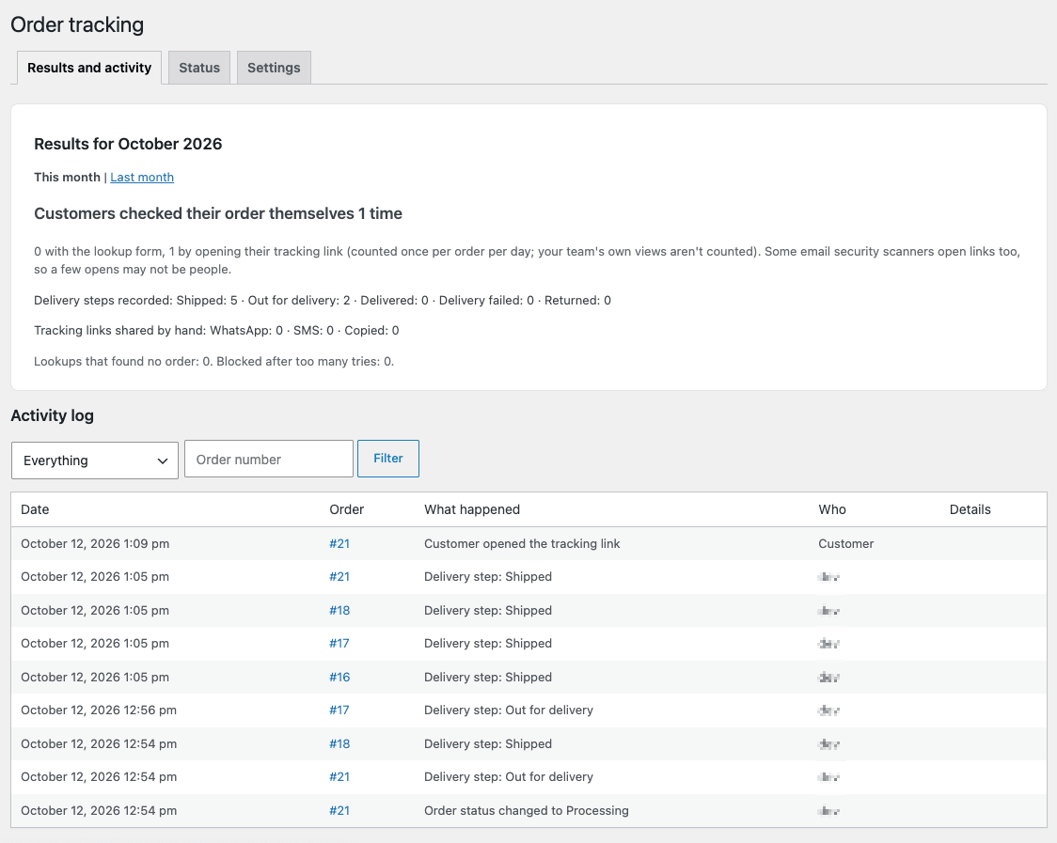Open order #16 link
Image resolution: width=1057 pixels, height=843 pixels.
click(x=339, y=678)
